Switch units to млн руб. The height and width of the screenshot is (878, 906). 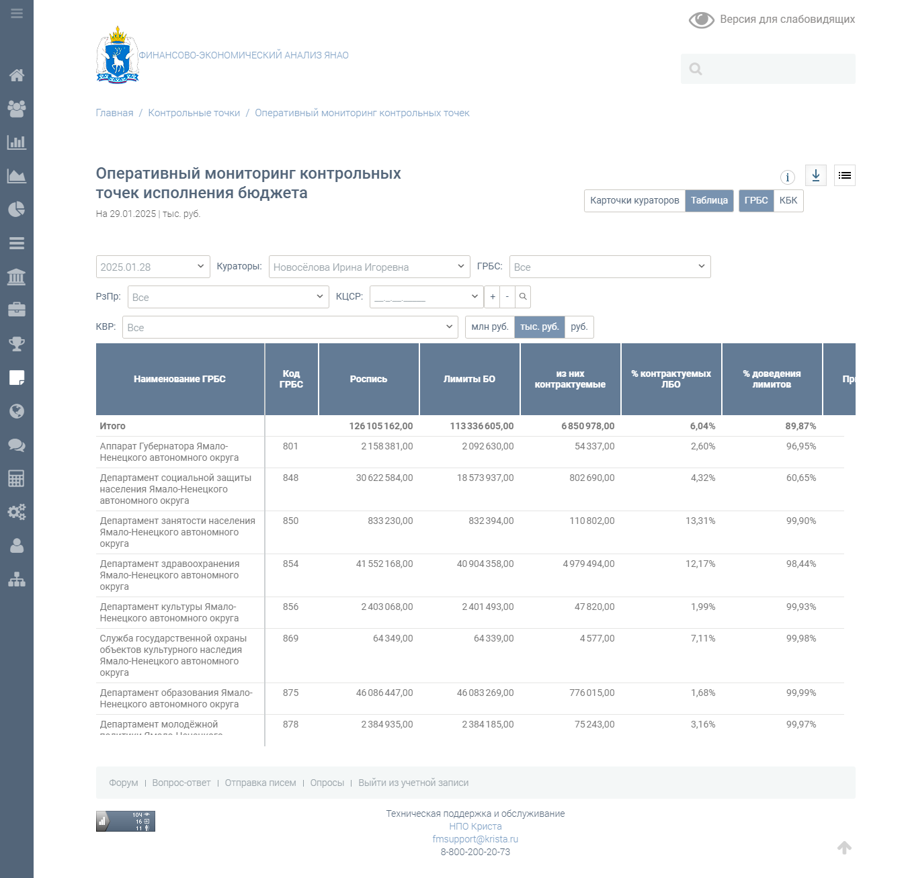pos(489,327)
